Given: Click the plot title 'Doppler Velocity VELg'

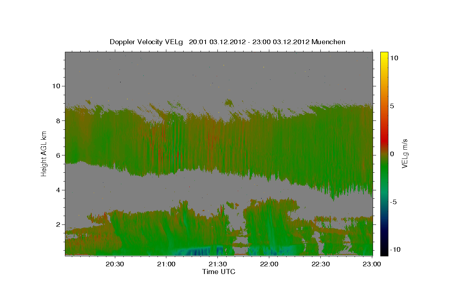Looking at the screenshot, I should [147, 42].
